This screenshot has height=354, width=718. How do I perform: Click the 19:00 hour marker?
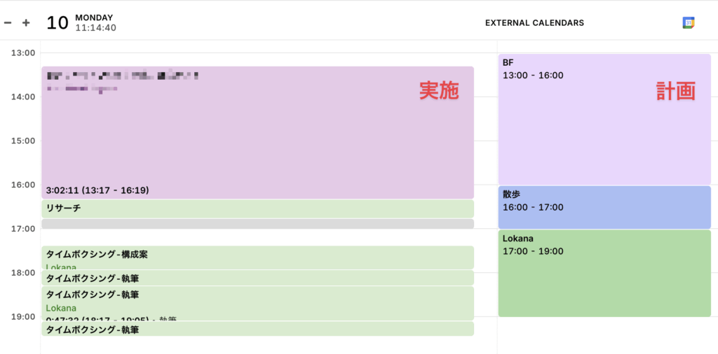tap(24, 316)
